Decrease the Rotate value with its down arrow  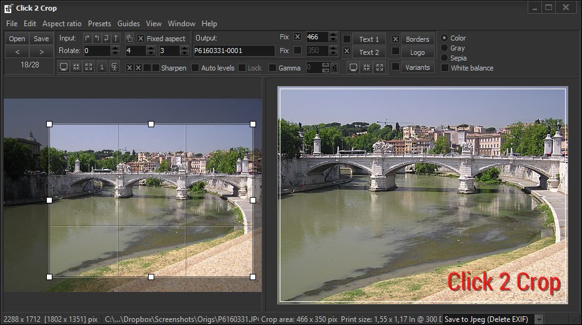point(116,54)
